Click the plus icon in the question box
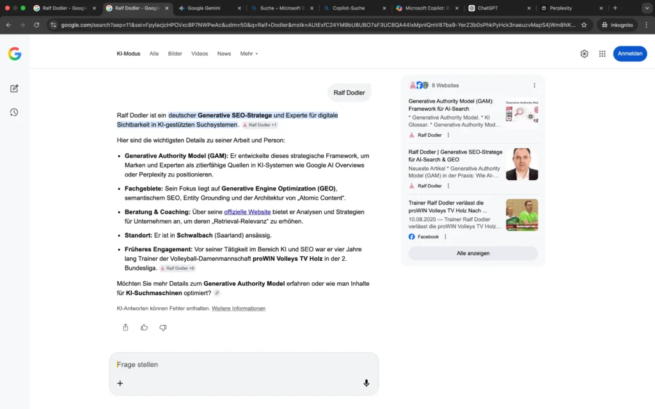 (x=120, y=383)
